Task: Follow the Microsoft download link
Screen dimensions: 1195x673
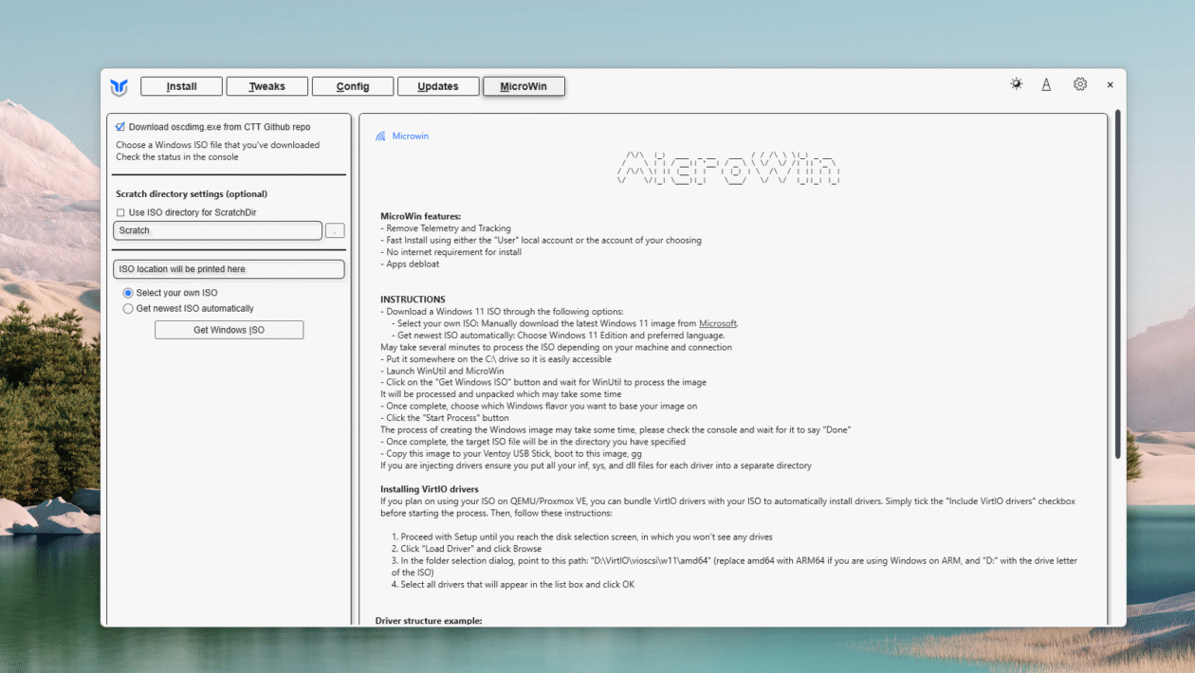Action: (717, 324)
